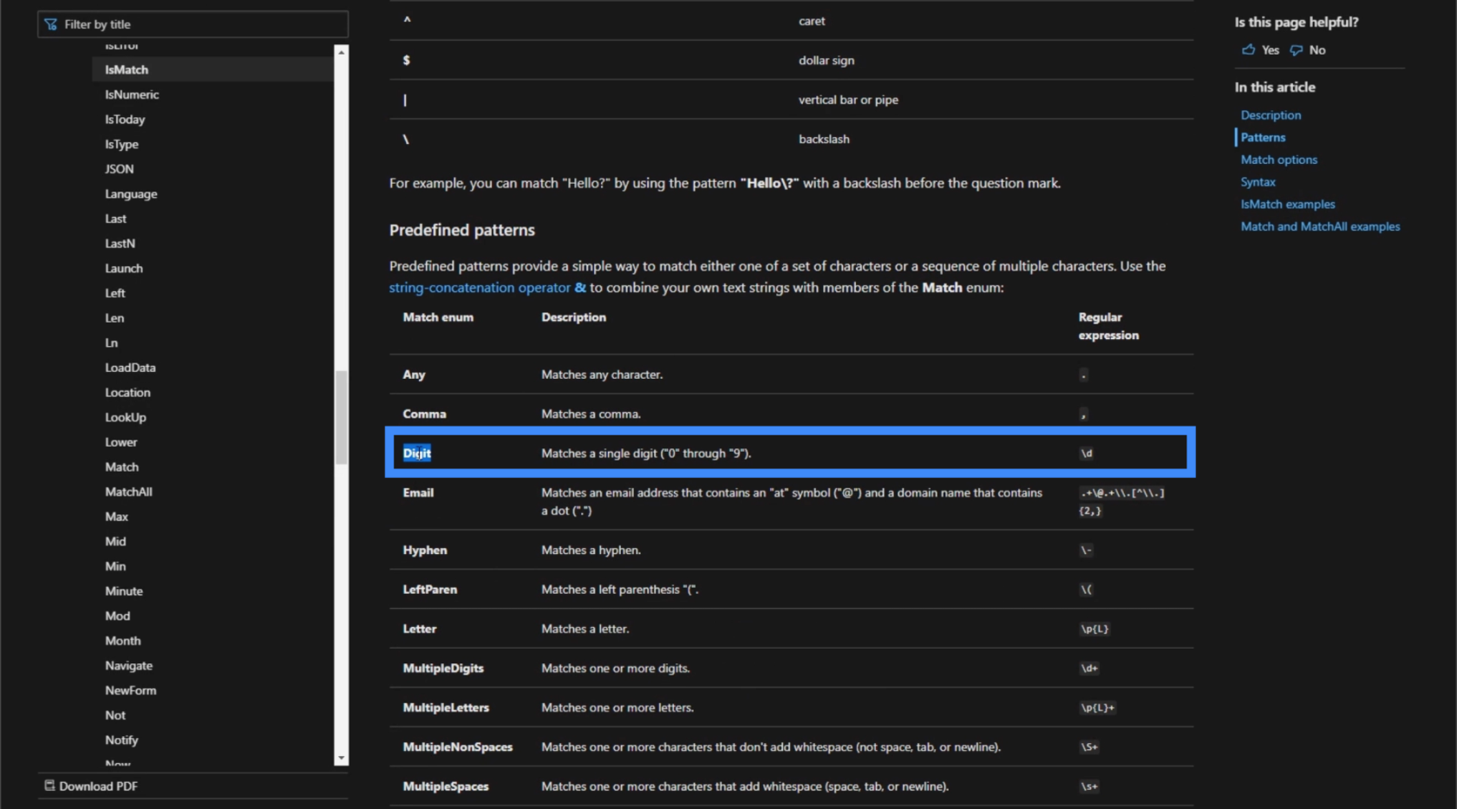Open LastN function page
Viewport: 1457px width, 809px height.
(x=120, y=244)
